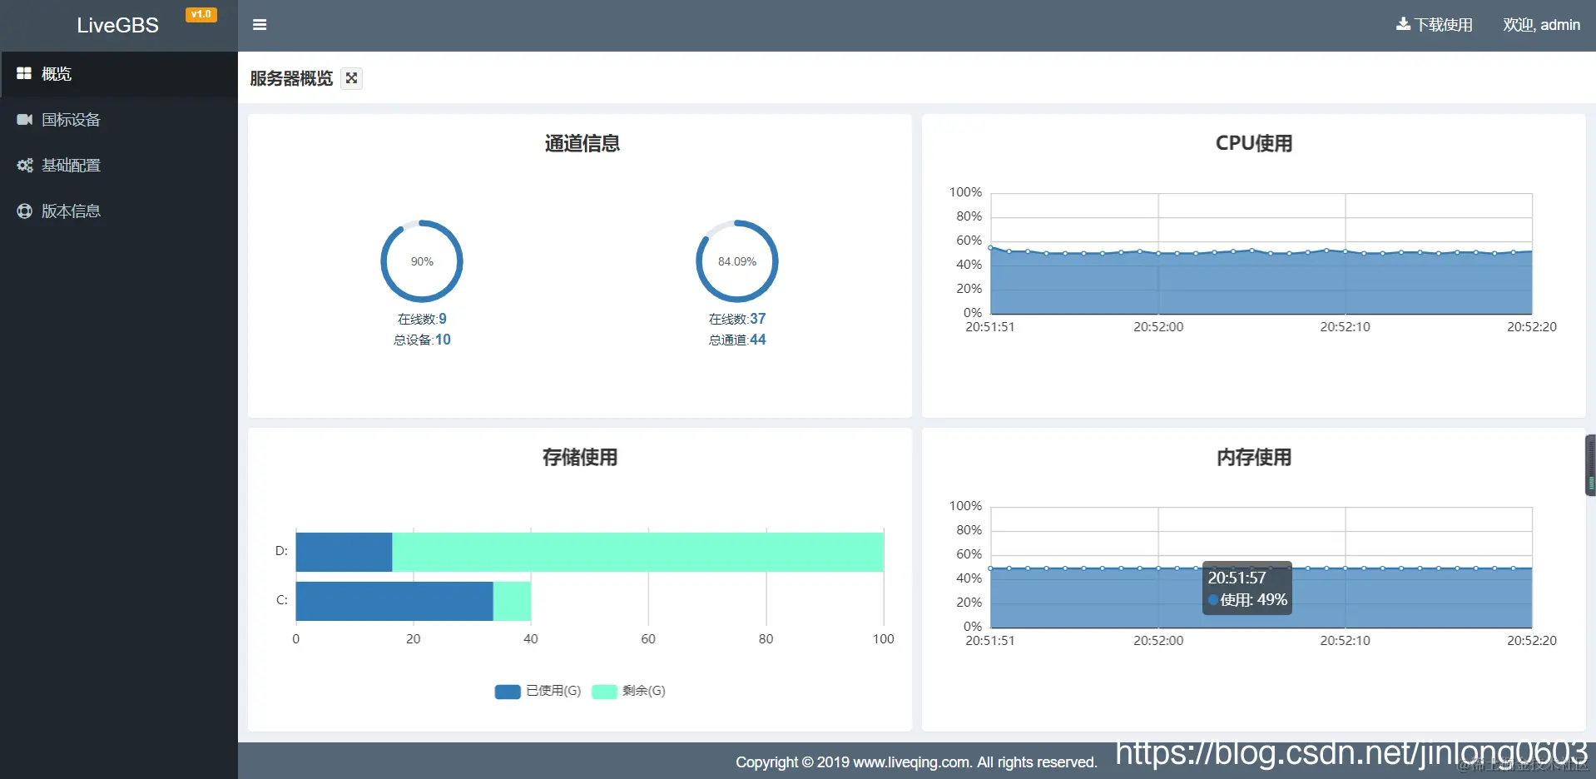Click the CPU chart area
Viewport: 1596px width, 779px height.
coord(1261,254)
